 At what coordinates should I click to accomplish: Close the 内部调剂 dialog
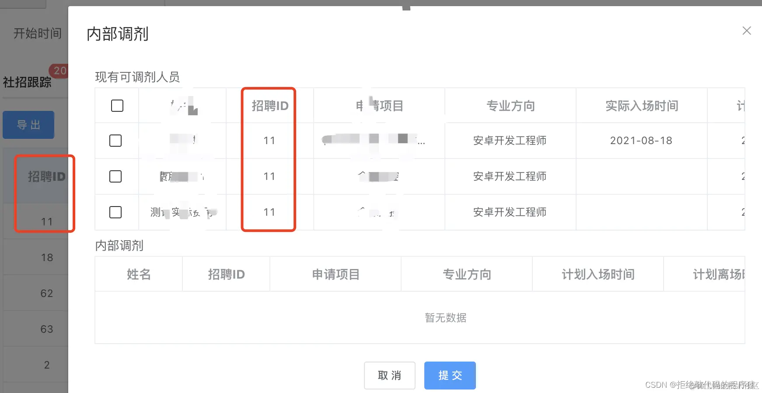[x=746, y=31]
